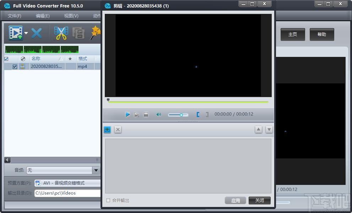Viewport: 352px width, 213px height.
Task: Click the 关闭 button
Action: tap(260, 200)
